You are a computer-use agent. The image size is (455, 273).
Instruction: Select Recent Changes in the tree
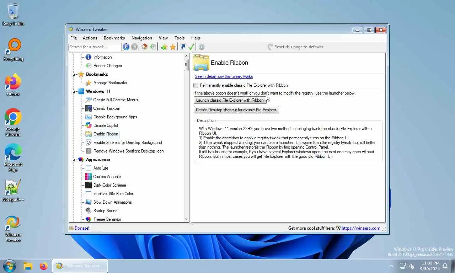click(107, 66)
